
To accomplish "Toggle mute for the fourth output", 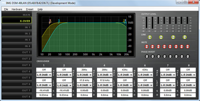I will pos(164,47).
